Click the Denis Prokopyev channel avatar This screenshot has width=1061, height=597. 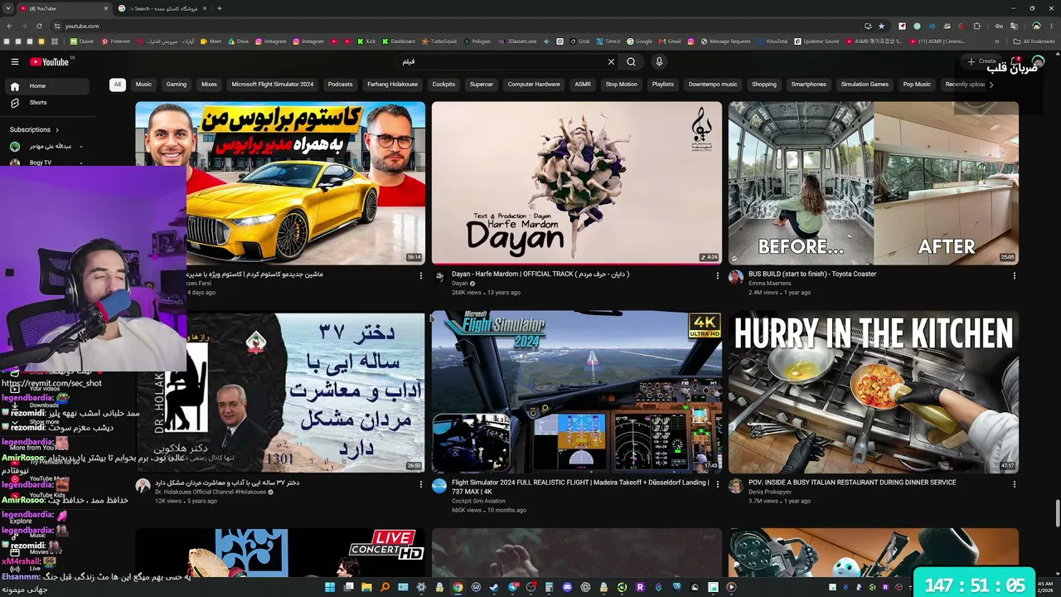pyautogui.click(x=735, y=486)
